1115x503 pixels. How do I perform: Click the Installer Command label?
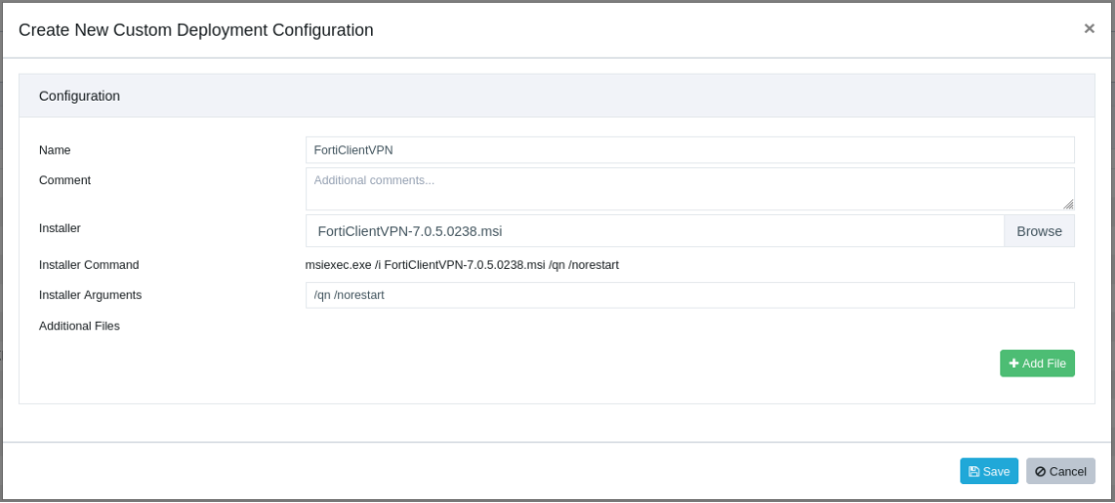(x=89, y=265)
